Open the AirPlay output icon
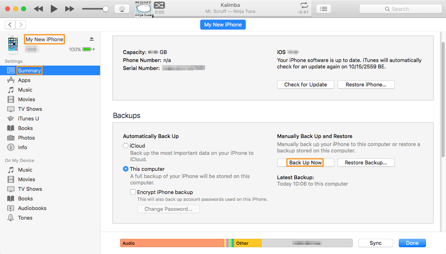Screen dimensions: 446x254 coord(122,9)
